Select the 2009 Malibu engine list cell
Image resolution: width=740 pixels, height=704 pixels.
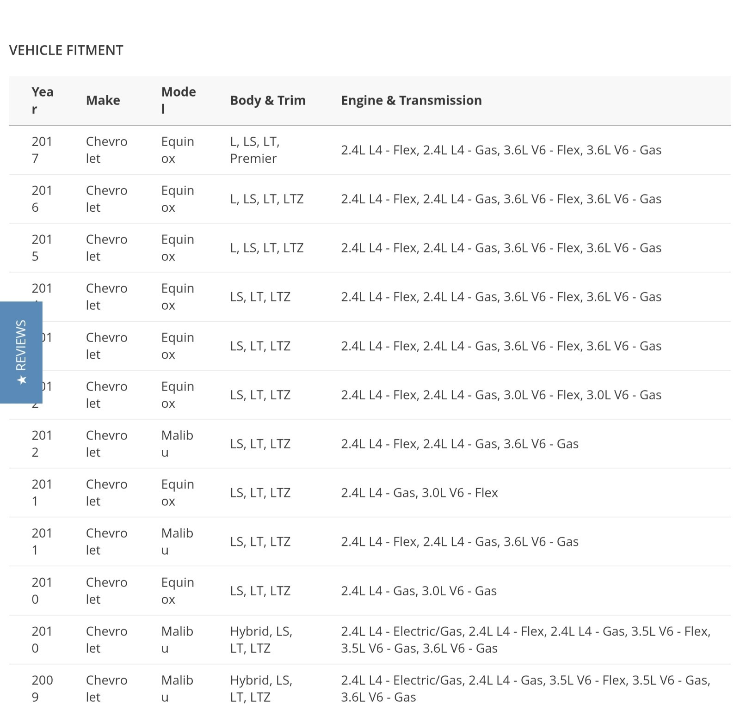click(525, 688)
